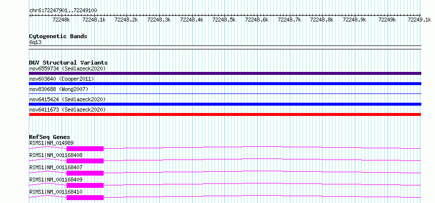Open the RIMS1|NM_001168408 transcript label
Viewport: 435px width, 203px height.
[56, 155]
